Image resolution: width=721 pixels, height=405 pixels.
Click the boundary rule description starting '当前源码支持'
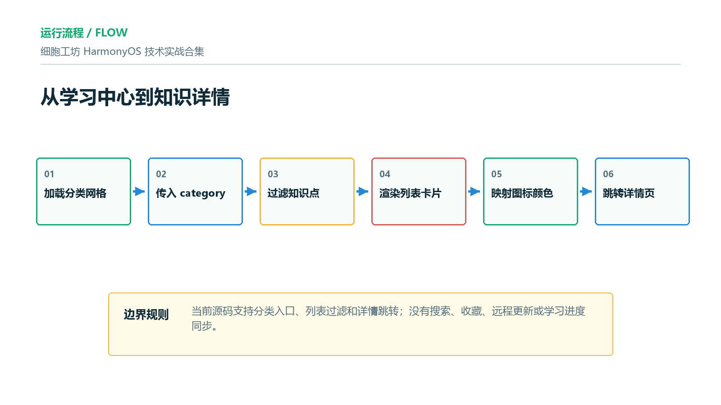[388, 319]
